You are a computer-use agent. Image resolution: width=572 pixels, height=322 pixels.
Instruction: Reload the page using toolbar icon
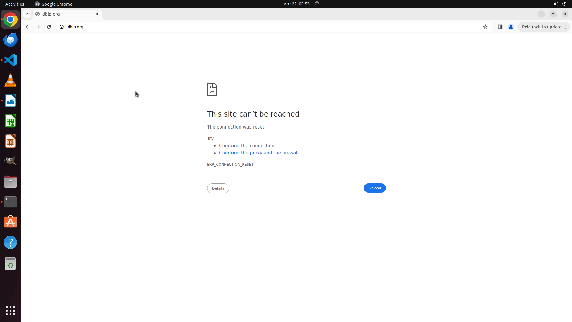tap(49, 27)
